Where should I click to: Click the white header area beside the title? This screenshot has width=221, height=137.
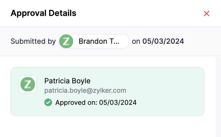pos(138,13)
